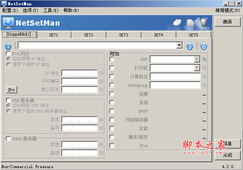This screenshot has width=243, height=170.
Task: Enable the DNS 服务器 checkbox
Action: [x=8, y=100]
